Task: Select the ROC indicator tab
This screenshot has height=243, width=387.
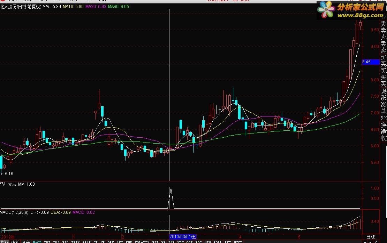Action: click(x=198, y=242)
